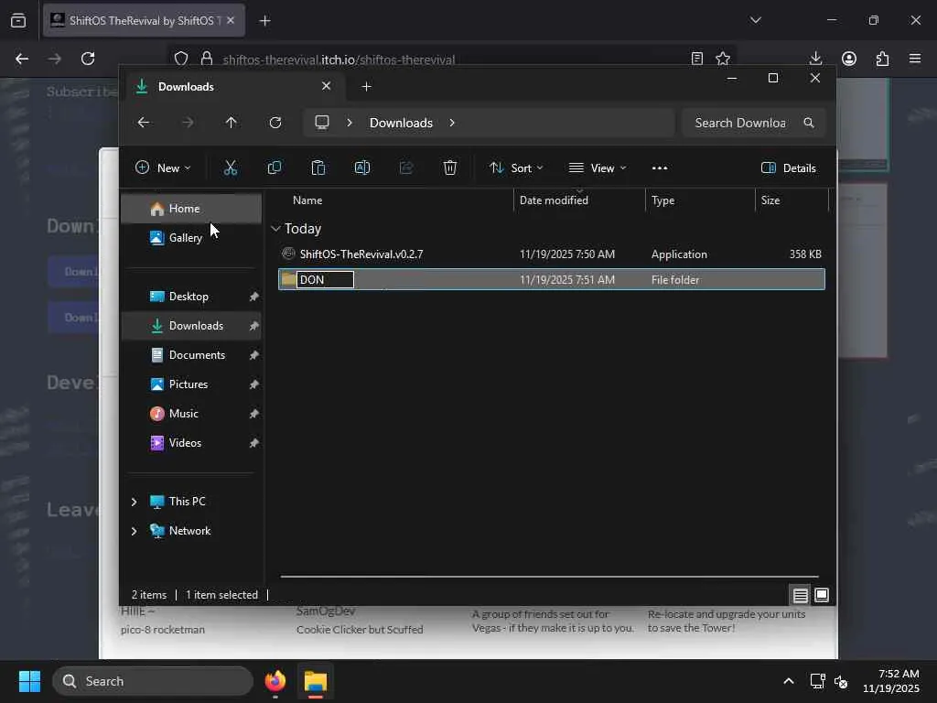Open Desktop in navigation pane
The width and height of the screenshot is (937, 703).
[x=191, y=297]
